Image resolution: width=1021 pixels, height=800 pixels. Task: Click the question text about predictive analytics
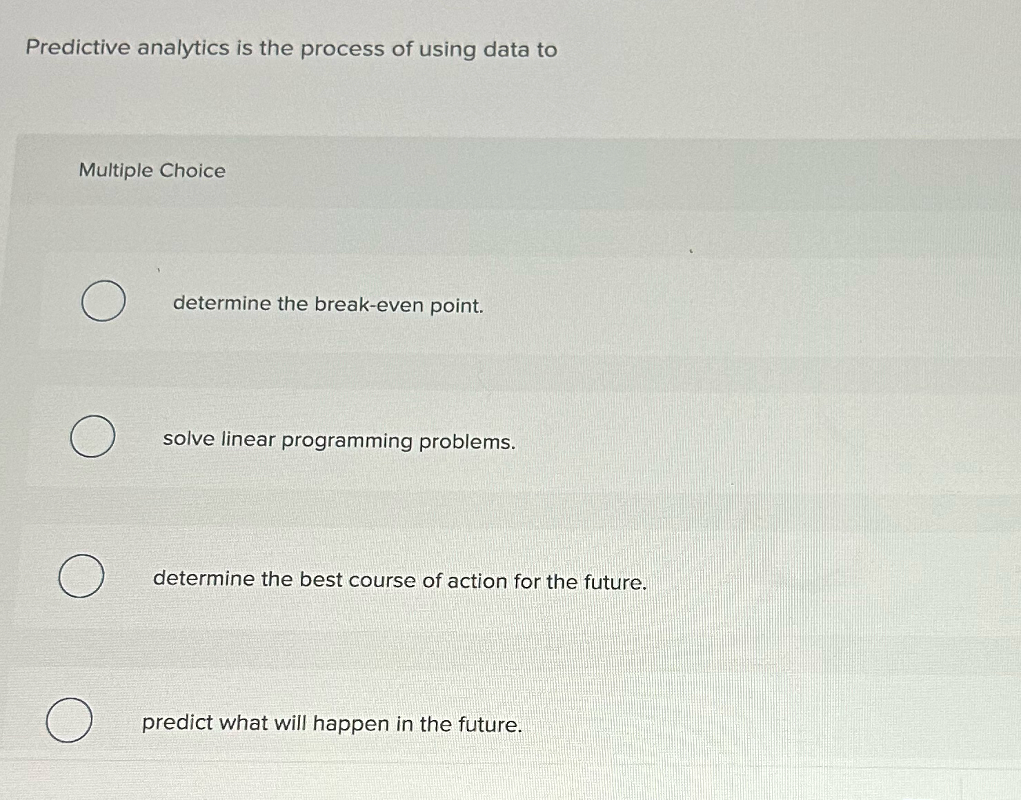click(x=288, y=48)
